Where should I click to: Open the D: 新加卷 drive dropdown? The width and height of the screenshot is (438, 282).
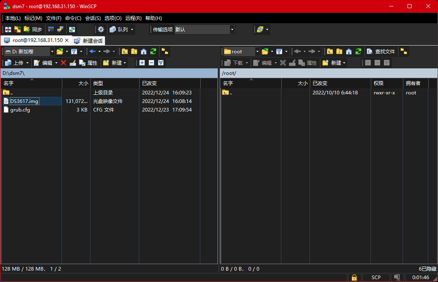coord(52,51)
